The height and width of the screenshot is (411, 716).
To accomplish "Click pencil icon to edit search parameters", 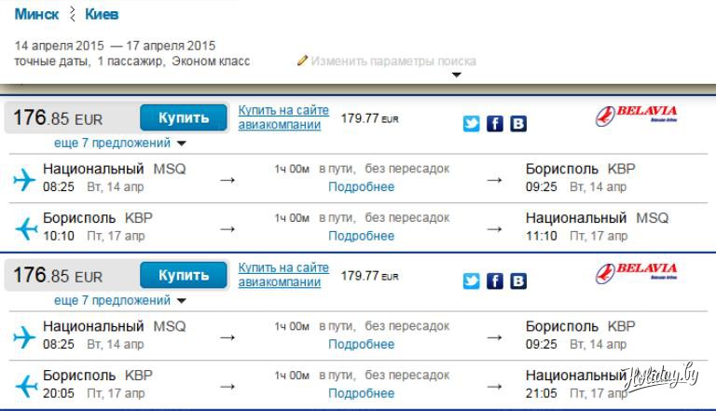I will point(302,61).
